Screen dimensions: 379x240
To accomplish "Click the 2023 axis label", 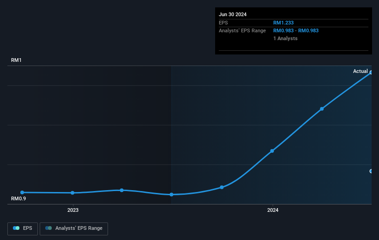I will (x=73, y=210).
